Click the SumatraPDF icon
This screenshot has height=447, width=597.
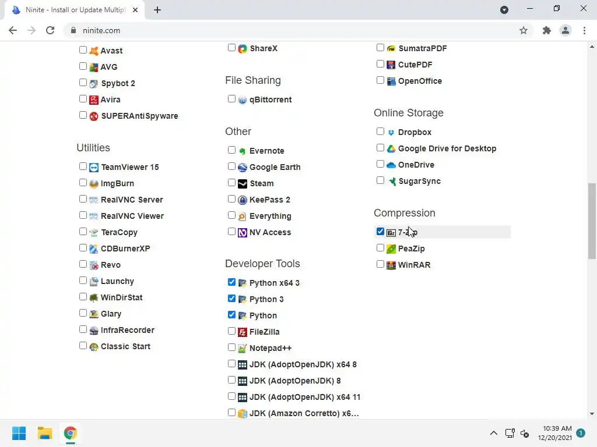tap(391, 48)
